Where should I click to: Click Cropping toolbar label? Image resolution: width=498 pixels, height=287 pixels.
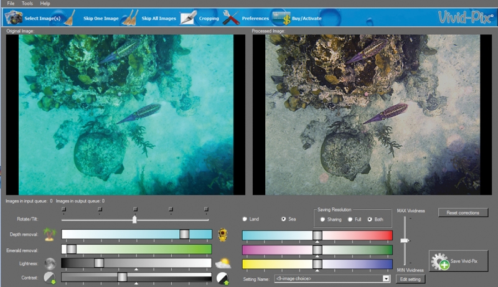click(209, 19)
